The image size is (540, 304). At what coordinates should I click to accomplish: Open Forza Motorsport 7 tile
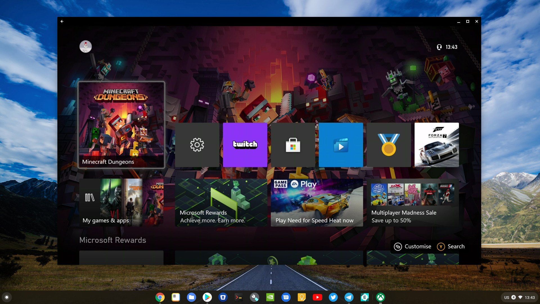[436, 145]
